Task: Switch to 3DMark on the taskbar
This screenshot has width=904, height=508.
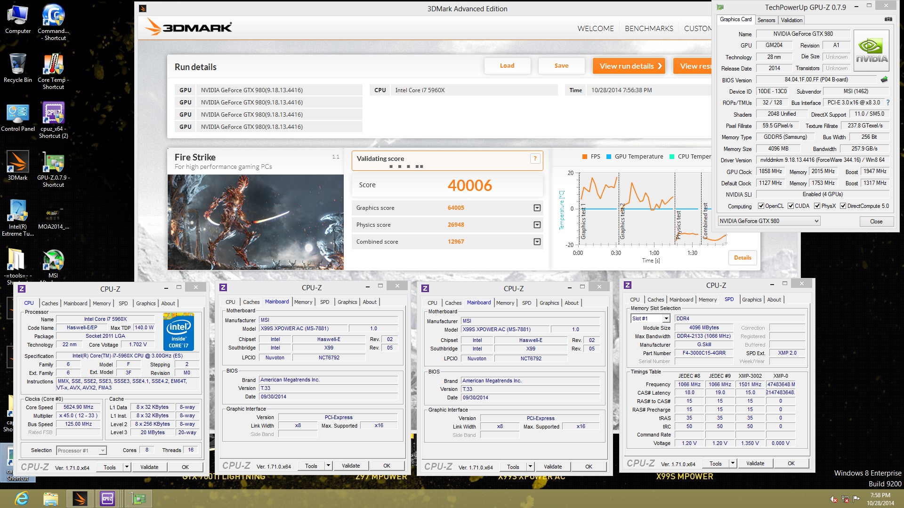Action: coord(79,498)
